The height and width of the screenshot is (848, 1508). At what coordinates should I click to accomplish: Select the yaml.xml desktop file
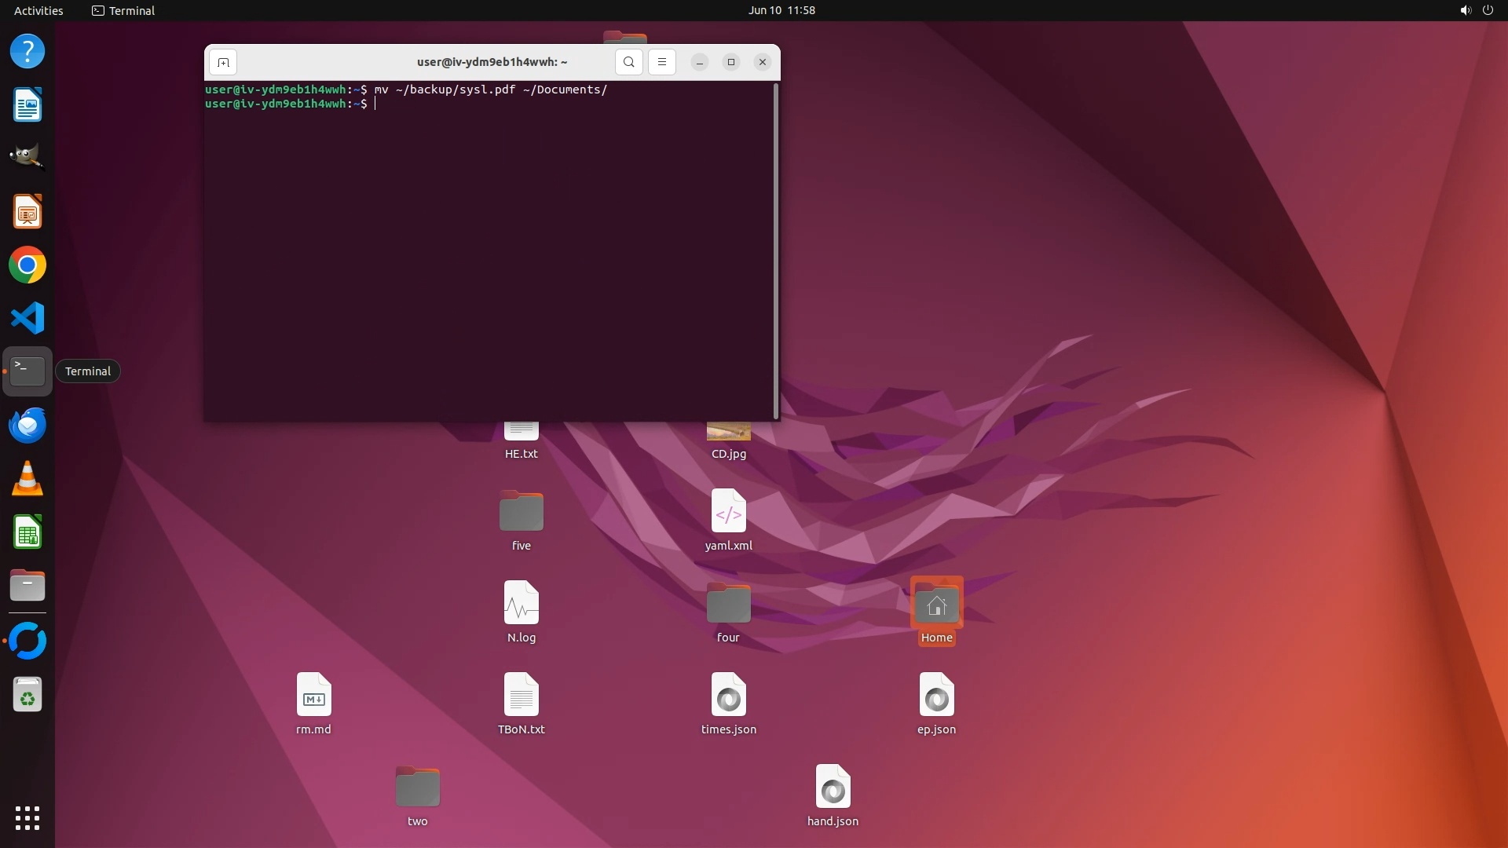click(x=728, y=520)
